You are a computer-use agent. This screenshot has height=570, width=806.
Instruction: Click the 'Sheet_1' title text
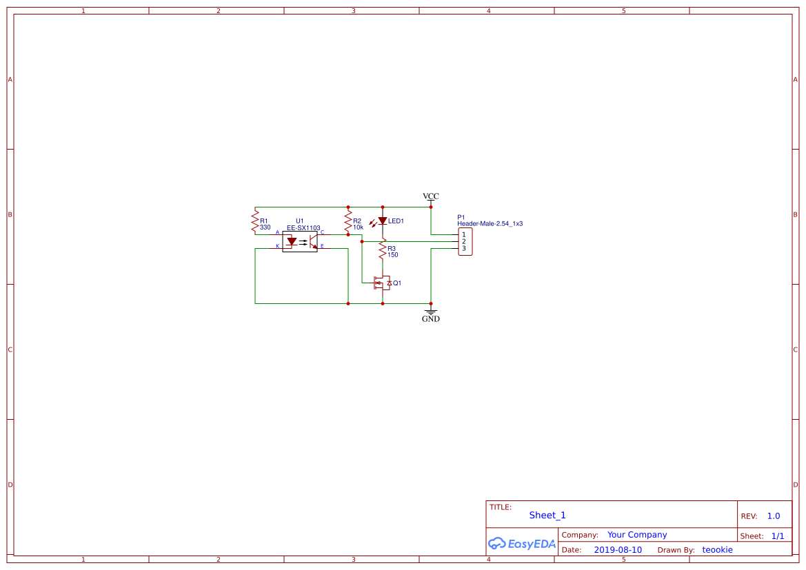547,515
